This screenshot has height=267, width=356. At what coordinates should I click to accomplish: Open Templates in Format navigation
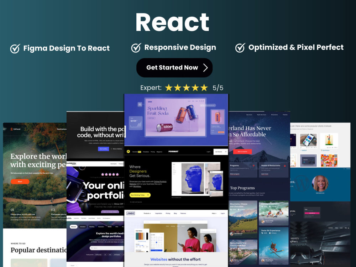pos(146,152)
